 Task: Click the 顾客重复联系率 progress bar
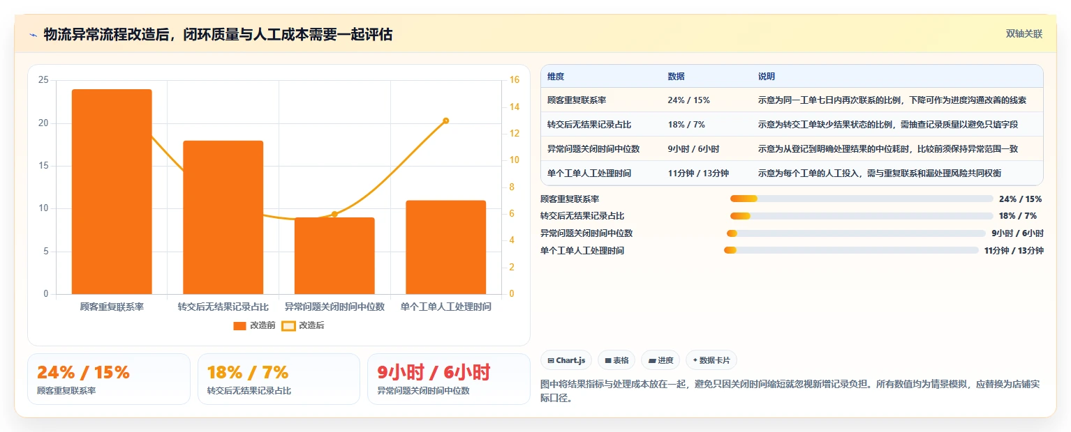(862, 199)
